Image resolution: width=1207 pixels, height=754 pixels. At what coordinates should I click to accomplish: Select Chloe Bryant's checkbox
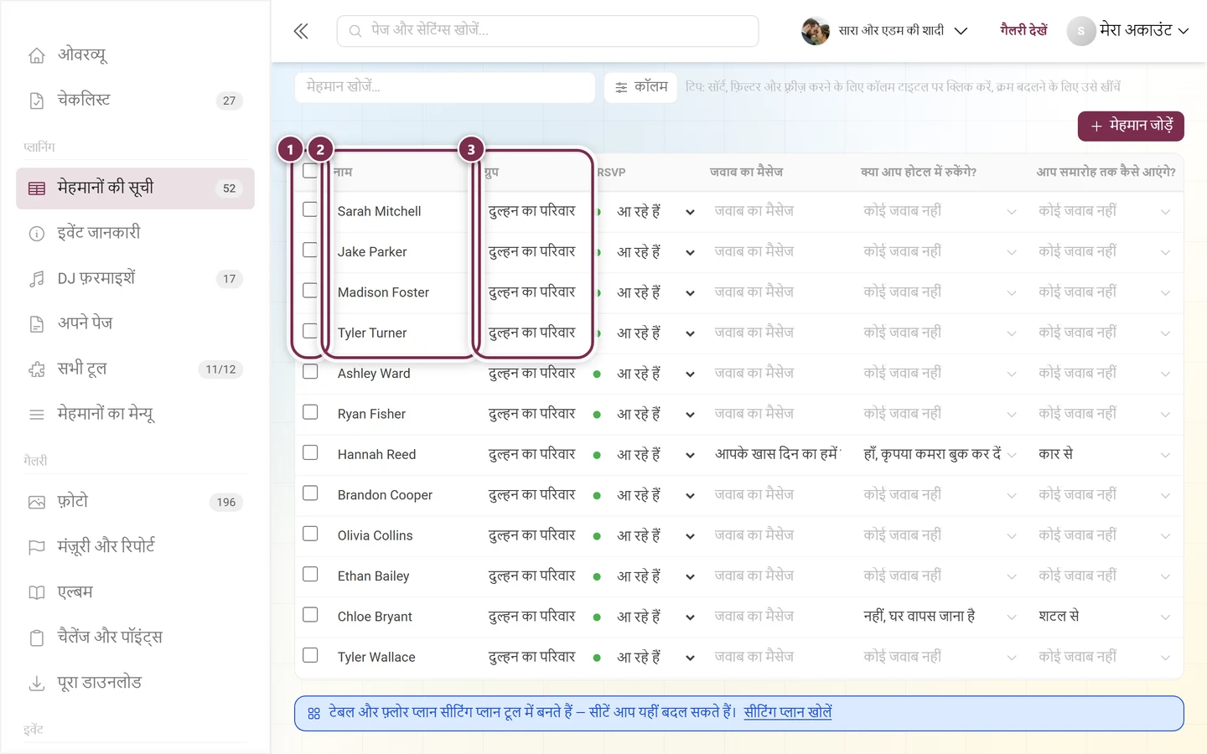click(310, 615)
